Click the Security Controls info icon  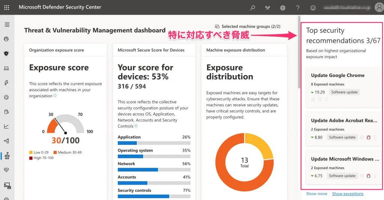[x=136, y=126]
